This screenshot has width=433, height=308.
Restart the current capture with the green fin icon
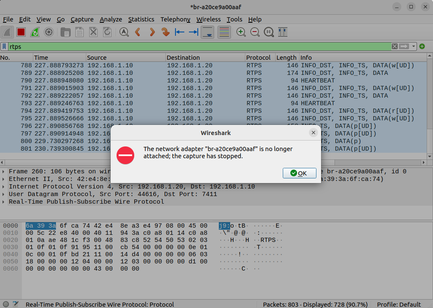pos(35,32)
